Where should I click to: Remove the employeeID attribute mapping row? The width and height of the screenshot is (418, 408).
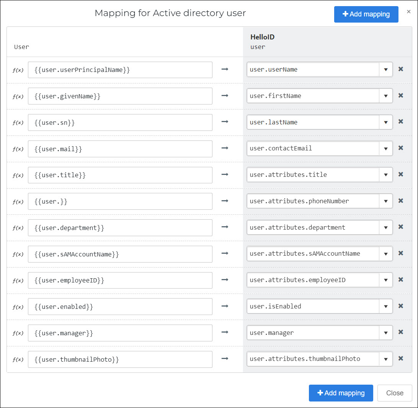(x=401, y=279)
